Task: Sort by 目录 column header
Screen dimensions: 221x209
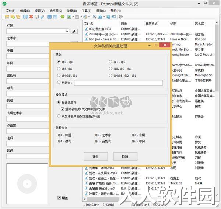Action: click(x=132, y=24)
